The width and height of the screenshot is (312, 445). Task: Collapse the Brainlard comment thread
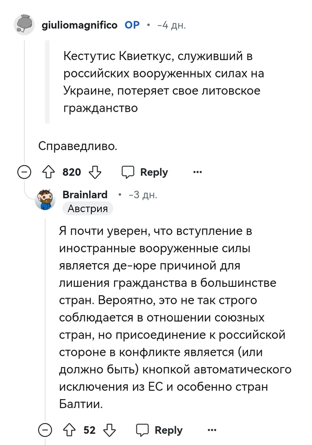[45, 430]
